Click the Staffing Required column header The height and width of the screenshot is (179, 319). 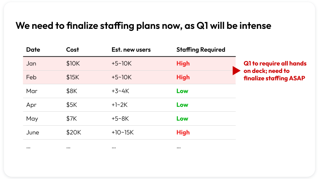(x=201, y=50)
